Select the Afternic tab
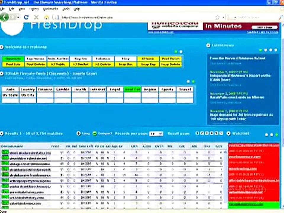Viewport: 284px width, 213px height. coord(148,59)
